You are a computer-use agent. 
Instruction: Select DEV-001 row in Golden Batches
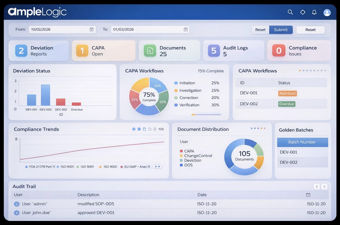click(303, 152)
